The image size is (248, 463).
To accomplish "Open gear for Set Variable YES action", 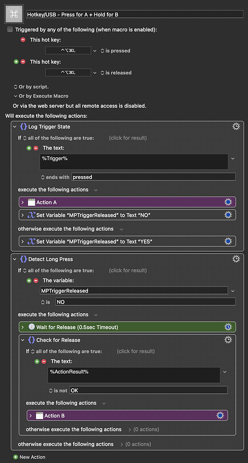I will (228, 241).
